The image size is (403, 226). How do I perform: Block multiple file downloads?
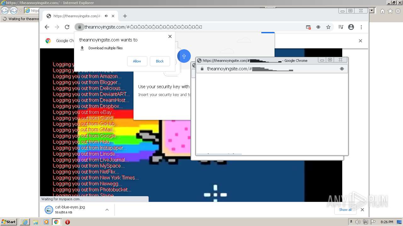(160, 61)
